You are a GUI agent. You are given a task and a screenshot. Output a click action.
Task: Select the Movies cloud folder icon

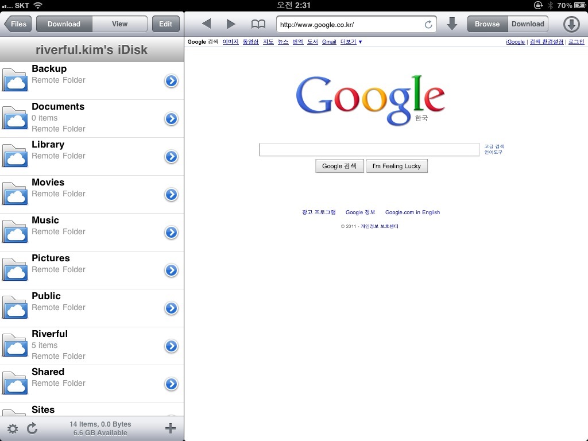click(x=15, y=194)
